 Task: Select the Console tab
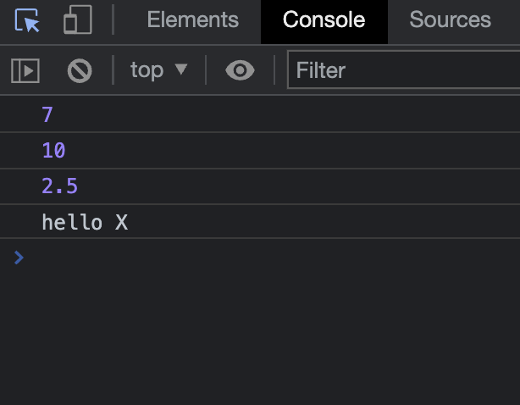(x=324, y=20)
